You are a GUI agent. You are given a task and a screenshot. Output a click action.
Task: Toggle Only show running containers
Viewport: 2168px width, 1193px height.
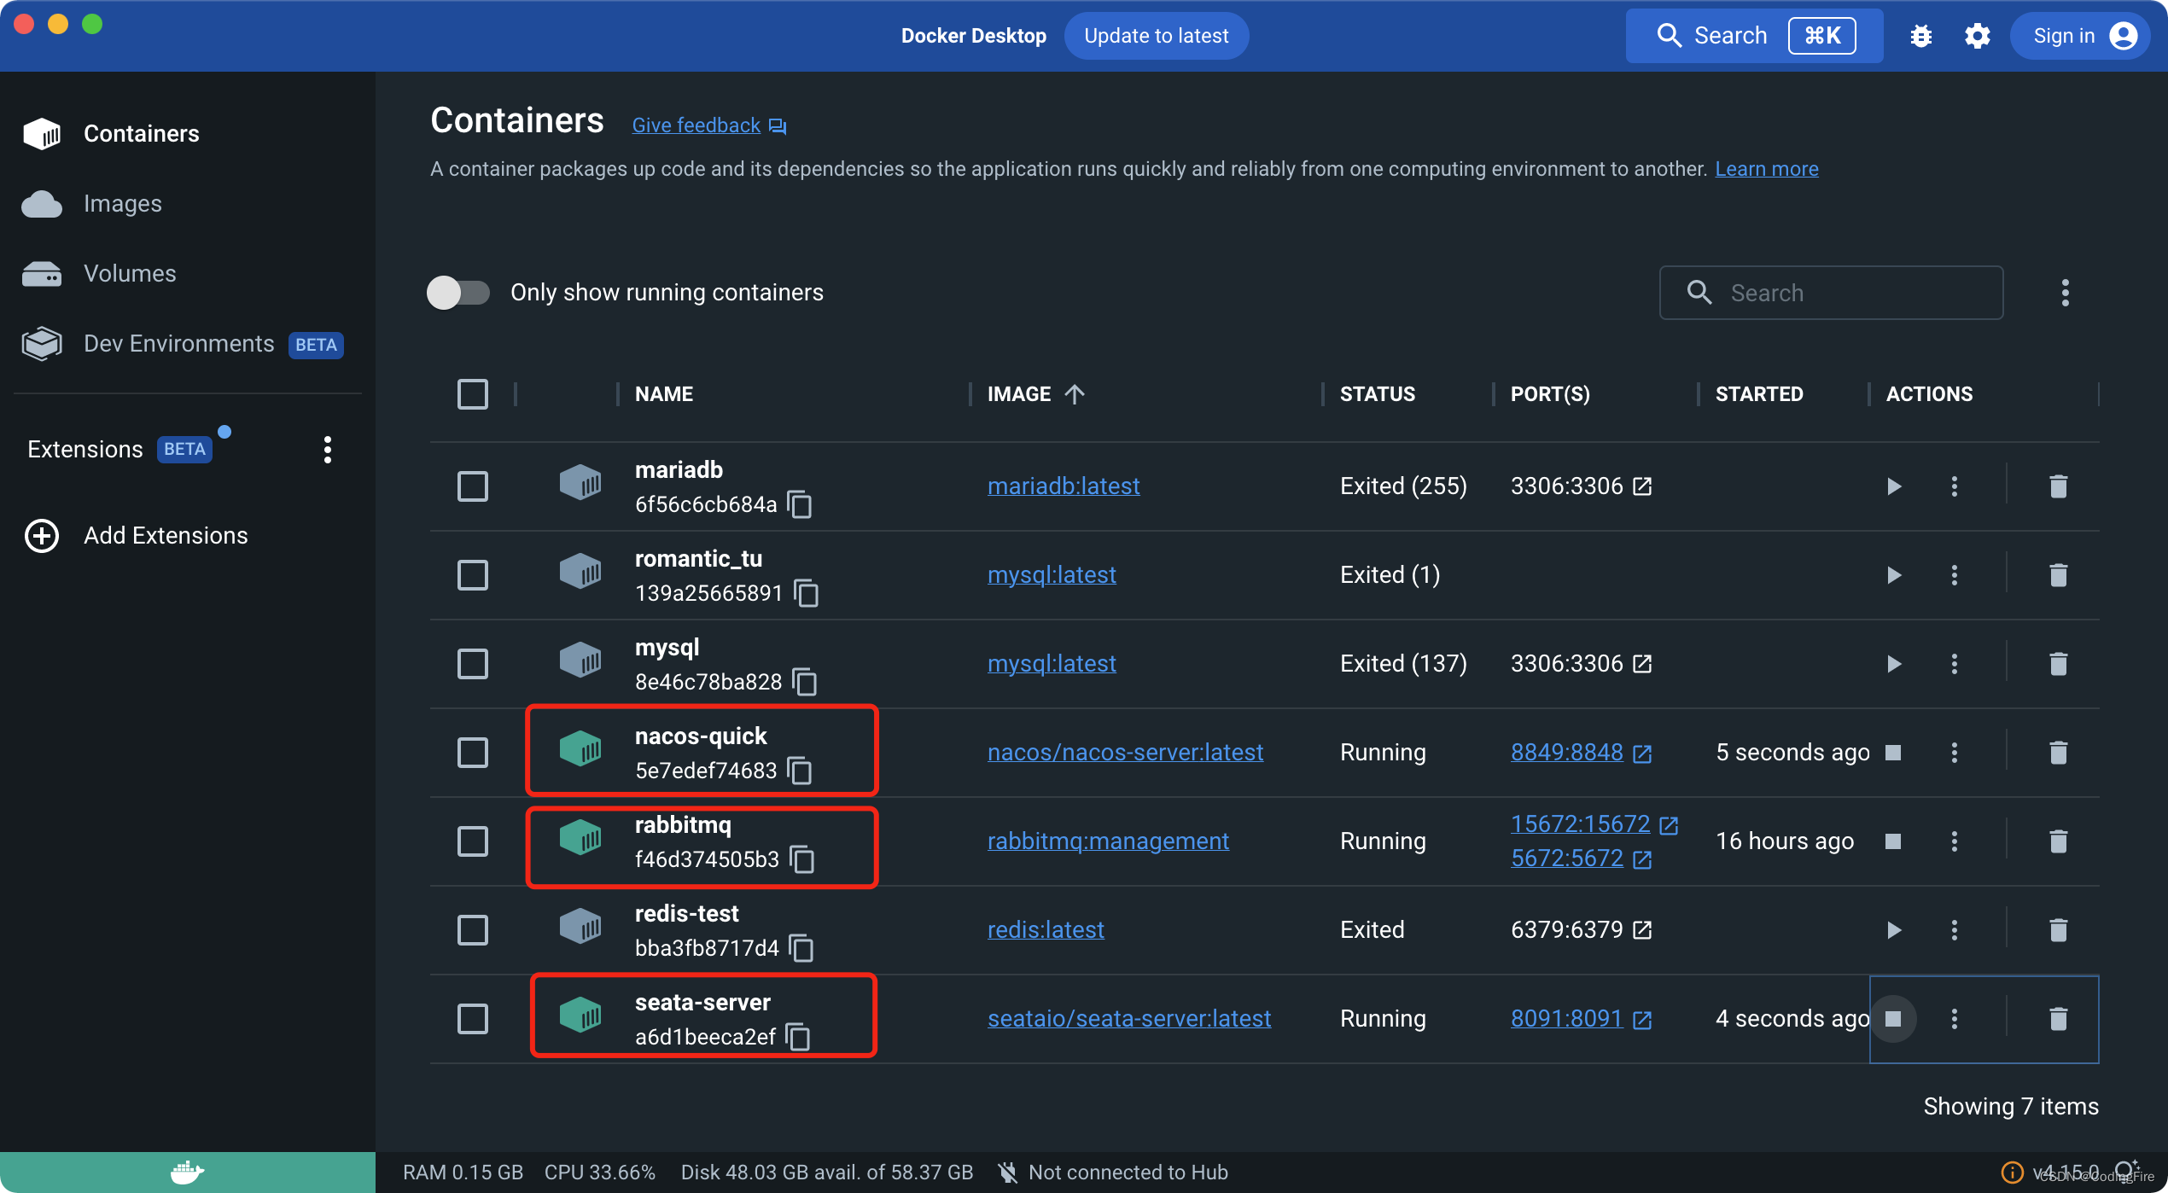[458, 293]
